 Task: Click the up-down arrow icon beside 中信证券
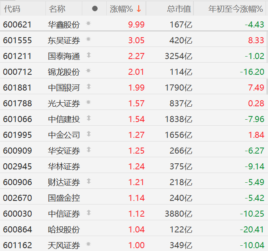88,213
